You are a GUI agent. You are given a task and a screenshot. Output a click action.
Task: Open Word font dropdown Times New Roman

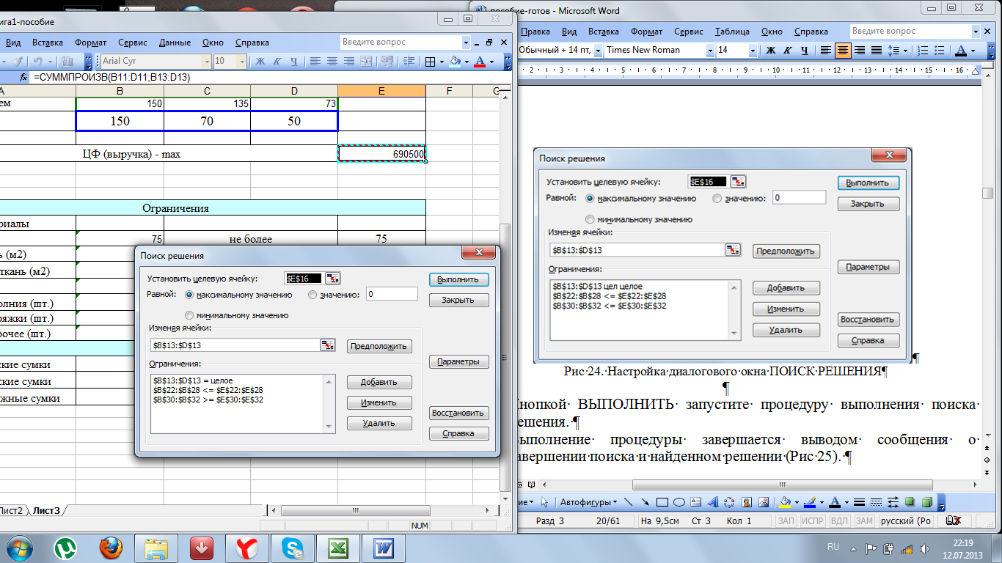pos(710,51)
